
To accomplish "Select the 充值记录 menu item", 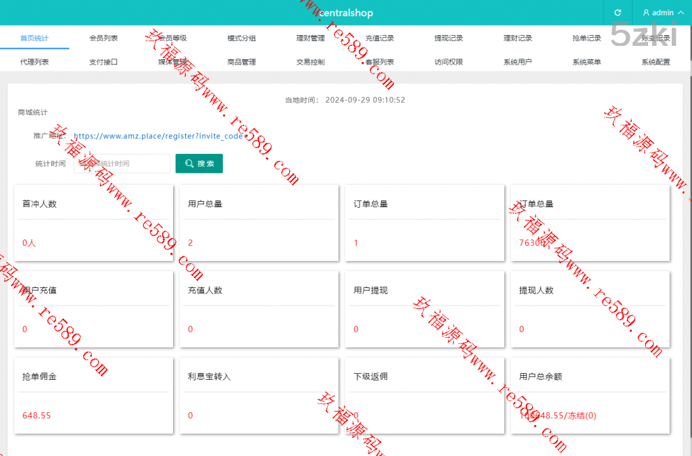I will point(379,38).
